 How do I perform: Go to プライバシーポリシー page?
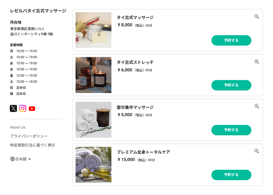[29, 136]
